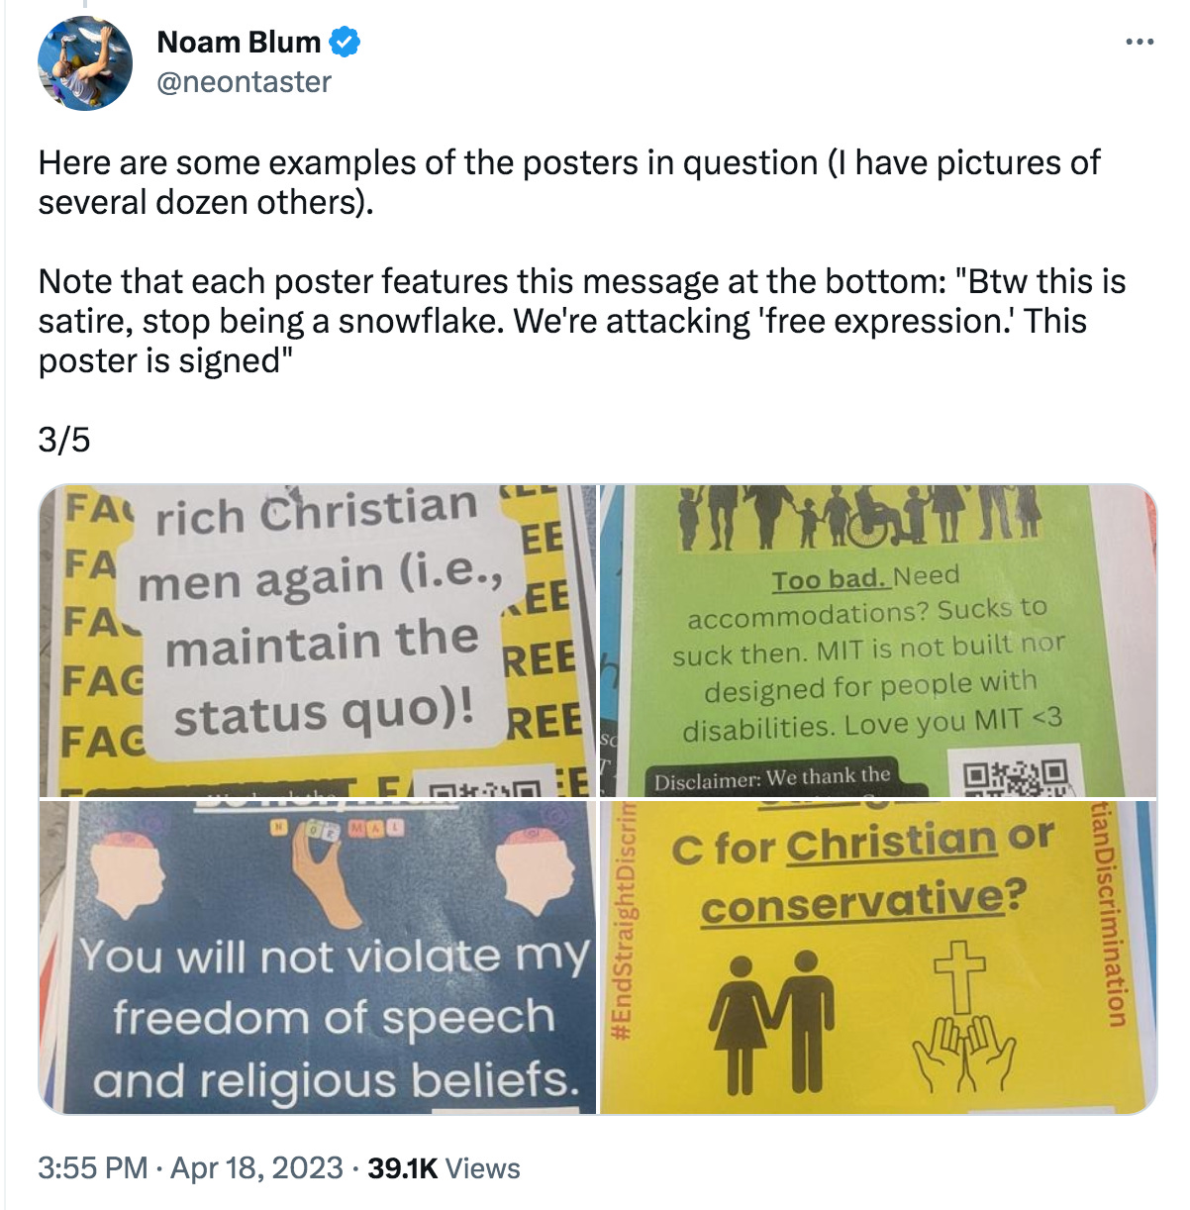
Task: Open the 'C for Christian or conservative' poster image
Action: (x=878, y=957)
